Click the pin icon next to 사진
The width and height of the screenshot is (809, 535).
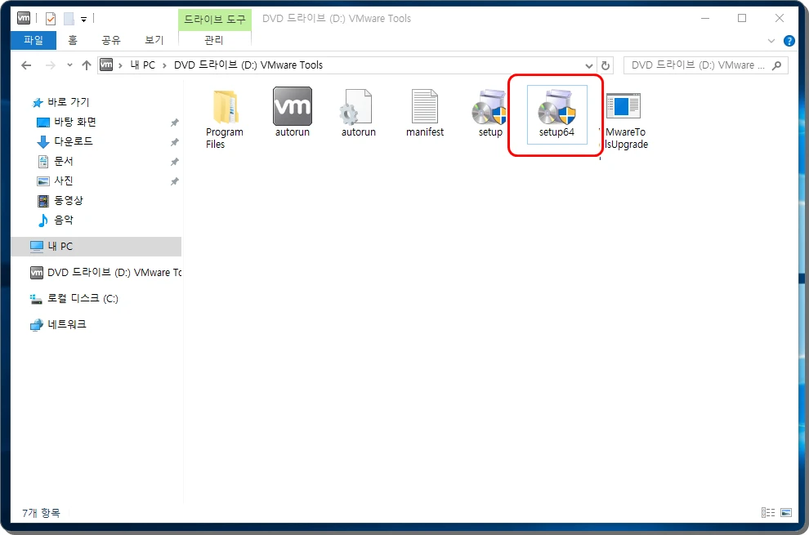click(174, 181)
